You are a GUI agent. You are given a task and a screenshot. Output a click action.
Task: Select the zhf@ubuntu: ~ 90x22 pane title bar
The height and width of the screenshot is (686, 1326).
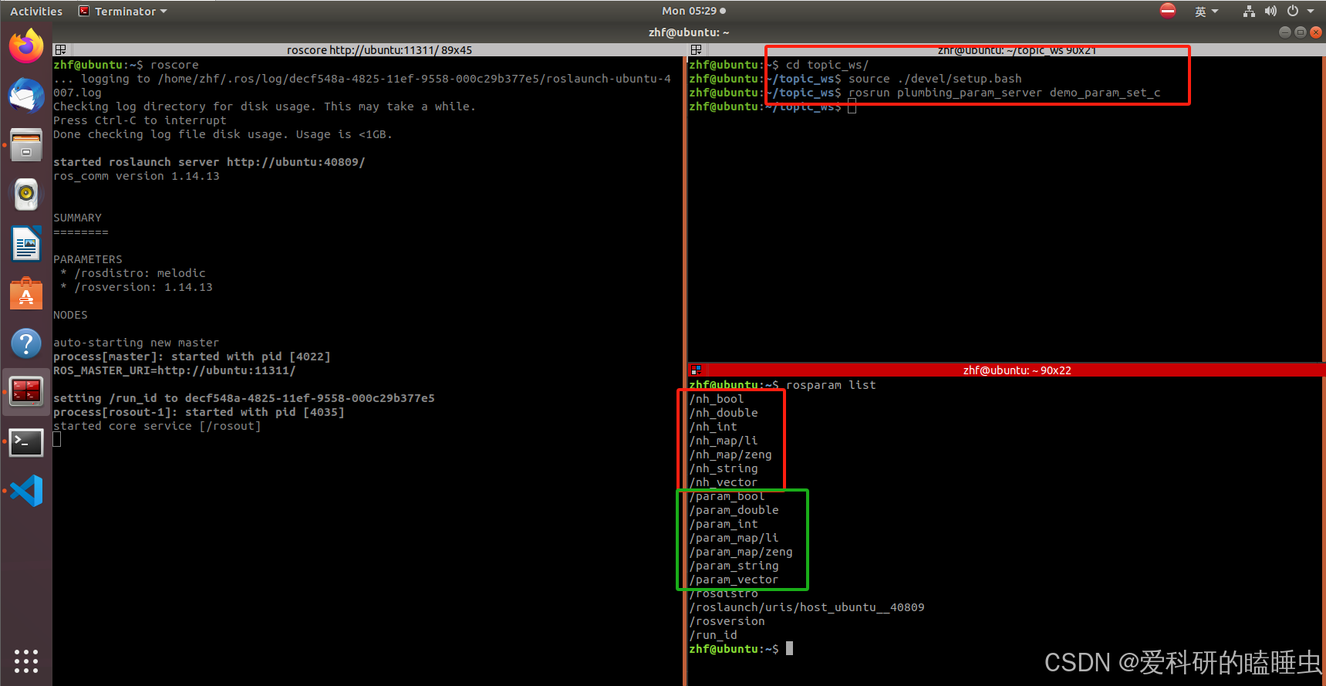(1006, 370)
